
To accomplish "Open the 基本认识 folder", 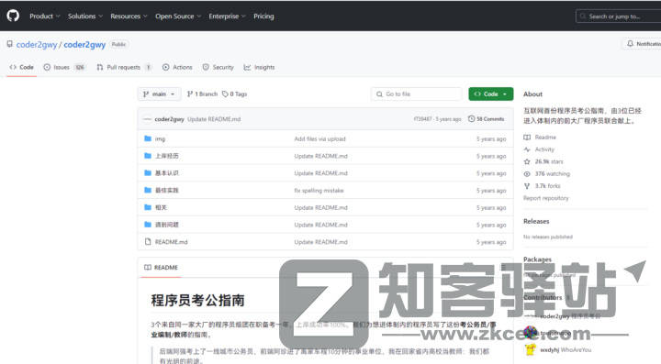I will 166,173.
